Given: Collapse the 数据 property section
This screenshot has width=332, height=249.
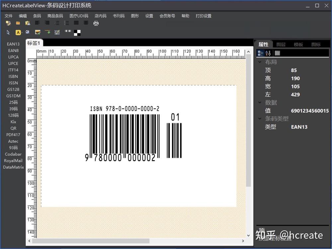Looking at the screenshot, I should 260,102.
